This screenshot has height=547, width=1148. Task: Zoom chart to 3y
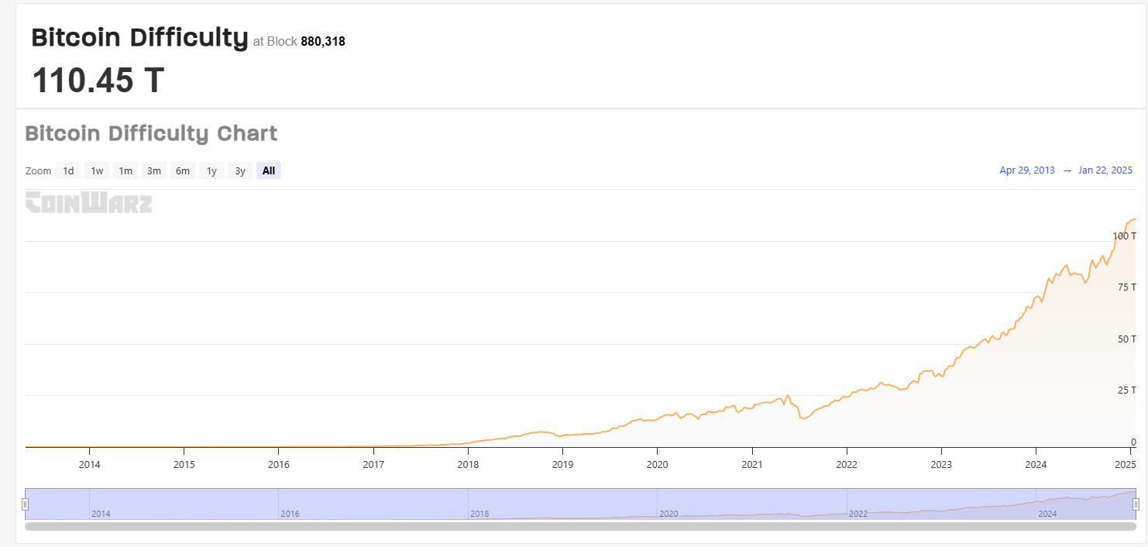pos(240,170)
